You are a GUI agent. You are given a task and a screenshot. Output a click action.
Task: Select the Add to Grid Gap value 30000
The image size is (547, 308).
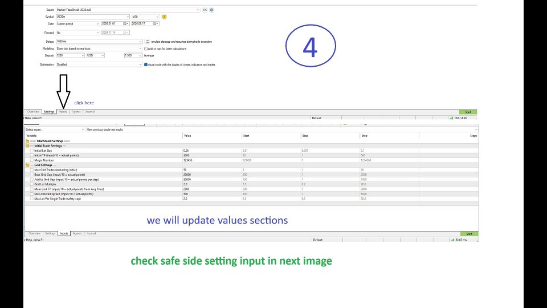(x=187, y=180)
